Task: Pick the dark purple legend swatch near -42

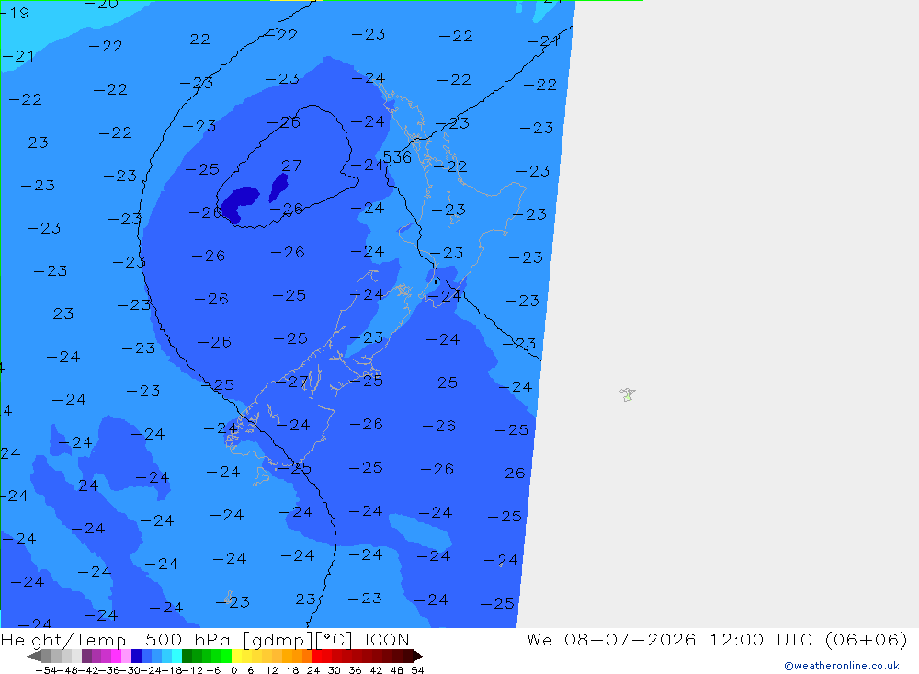Action: [86, 656]
